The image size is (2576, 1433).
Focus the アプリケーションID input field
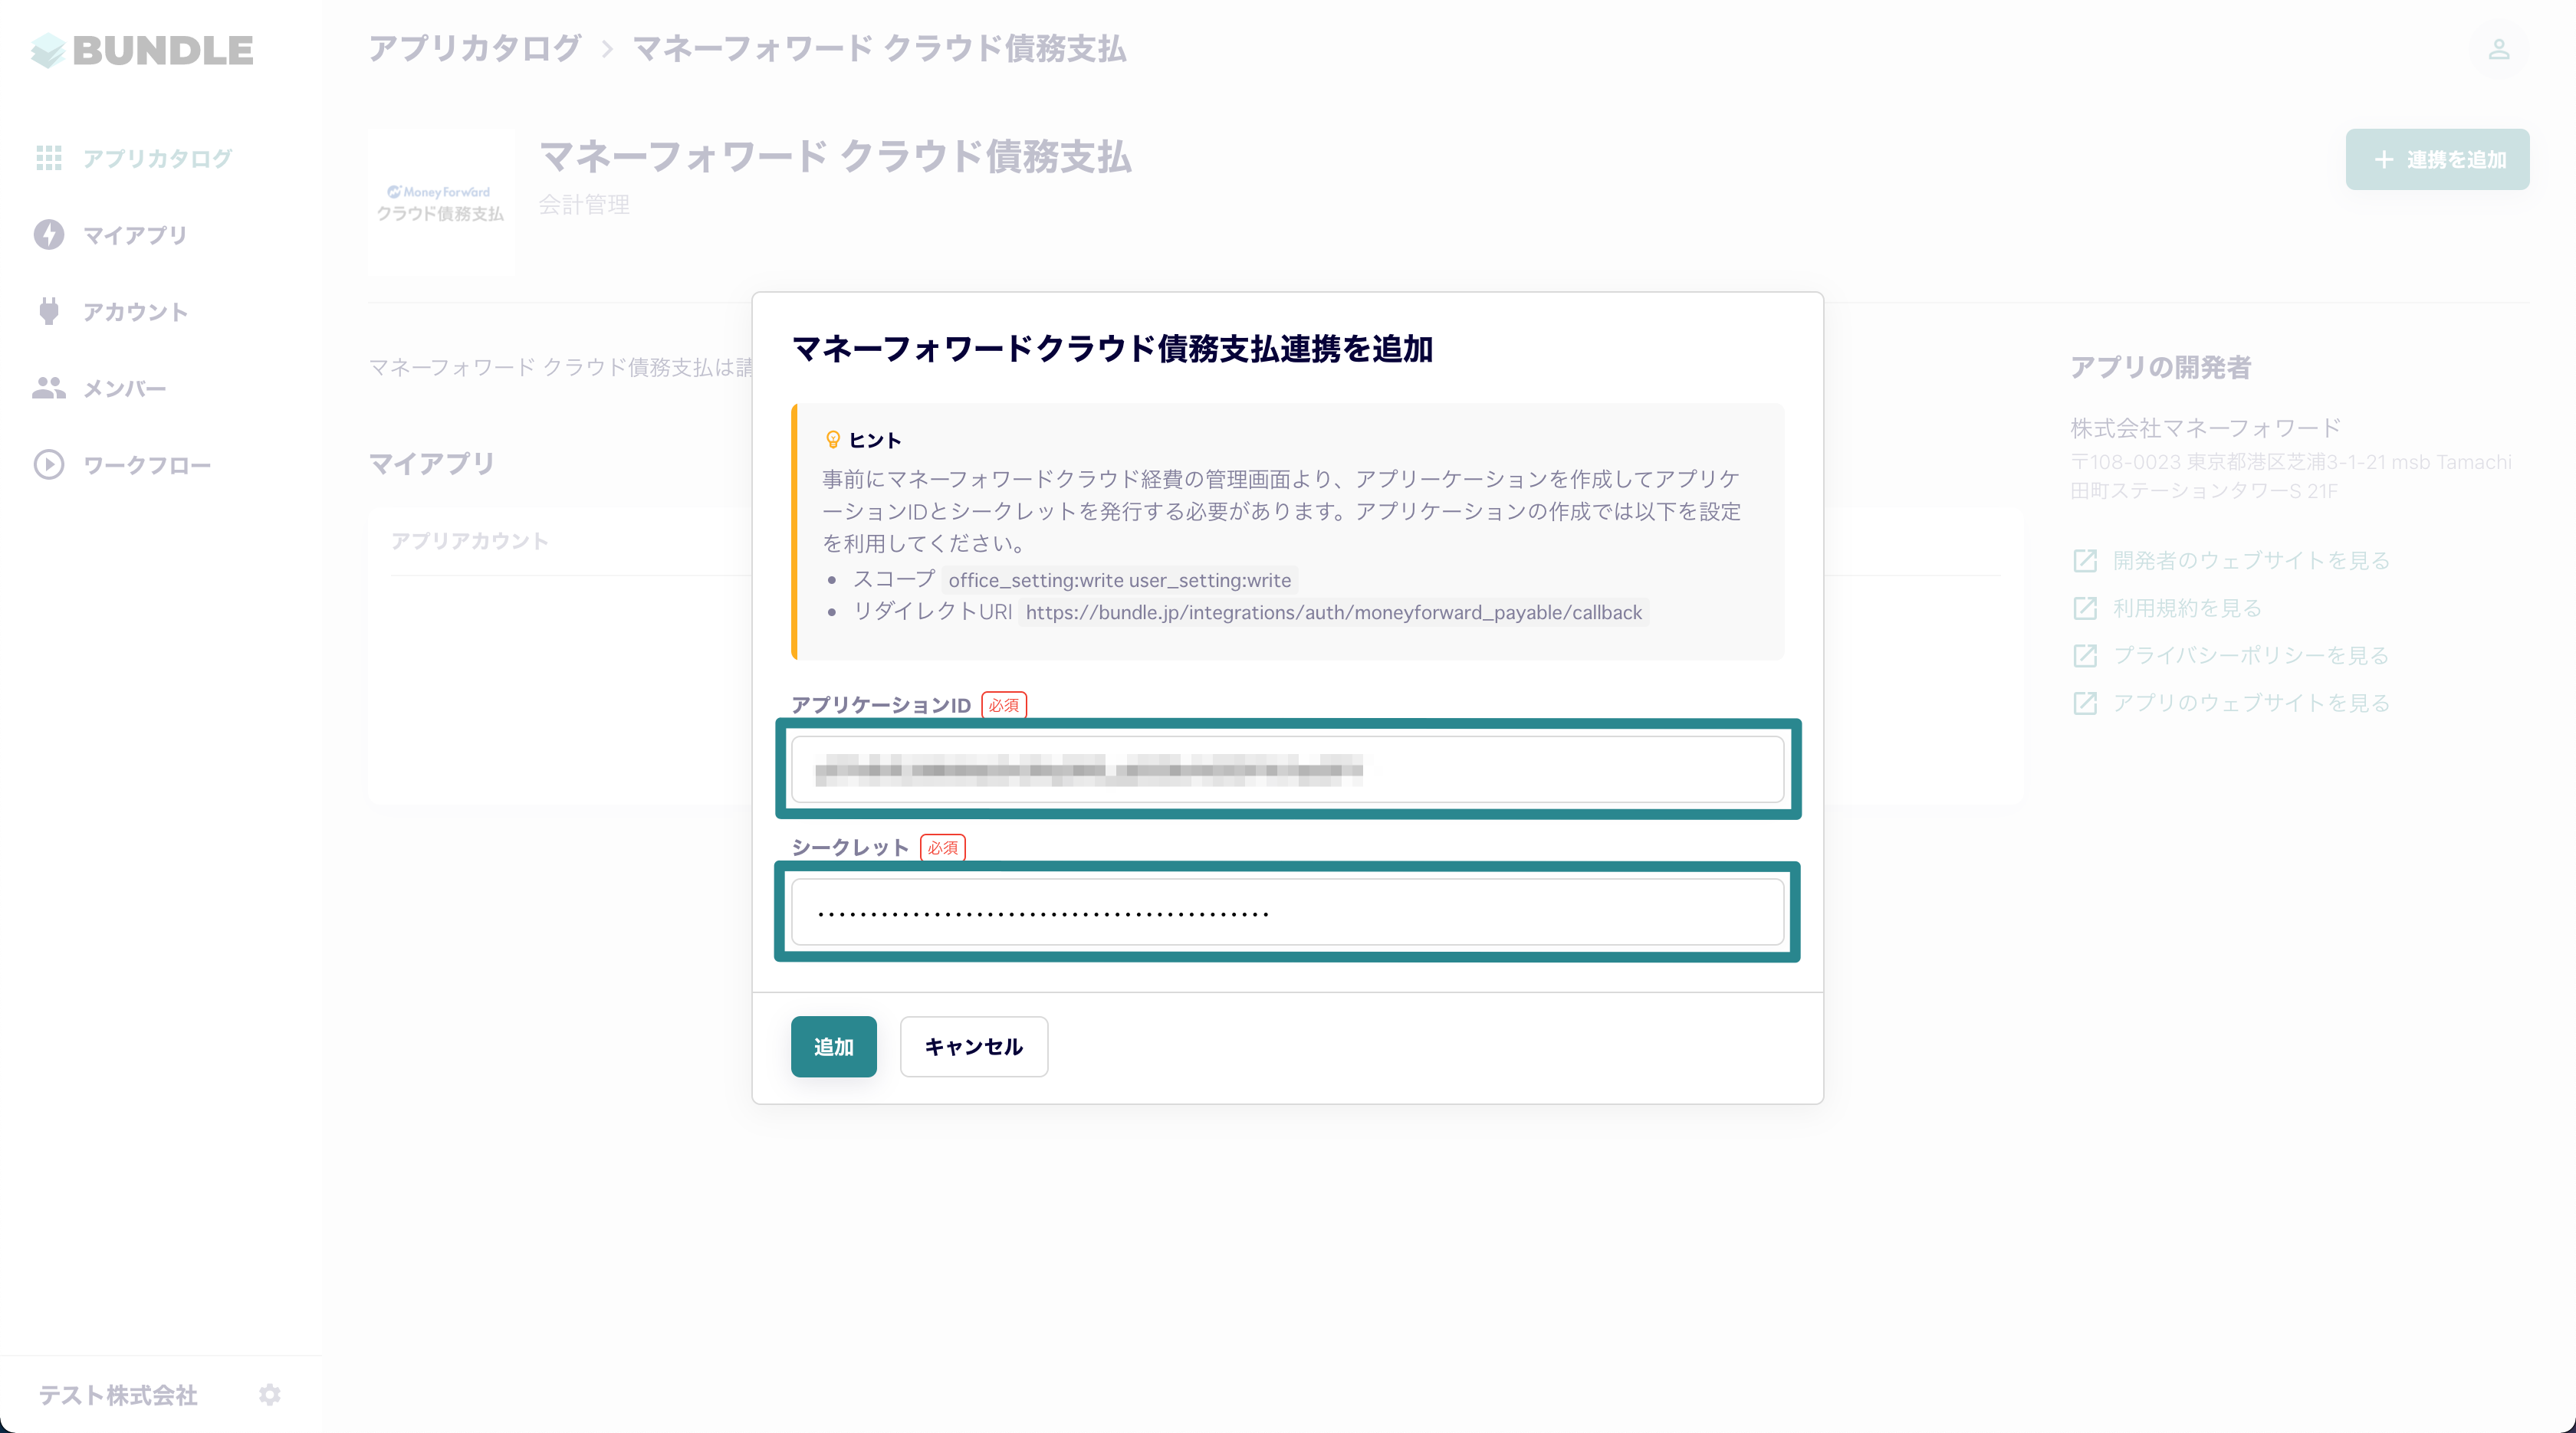(1287, 769)
